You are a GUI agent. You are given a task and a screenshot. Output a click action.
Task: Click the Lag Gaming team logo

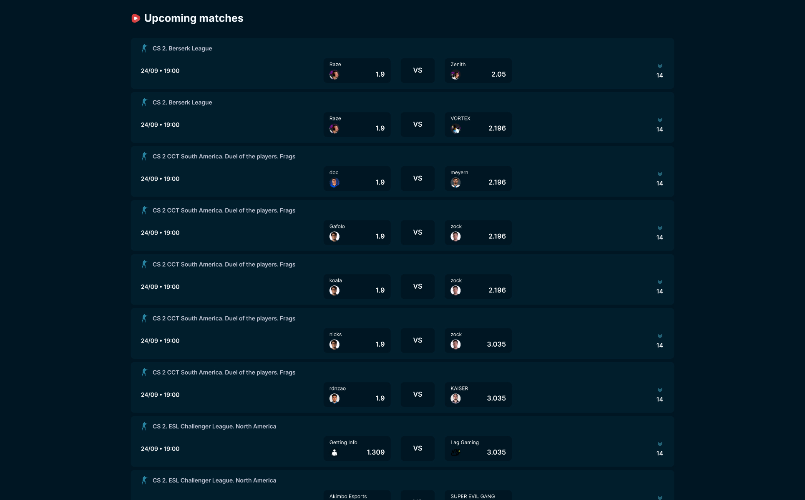455,452
